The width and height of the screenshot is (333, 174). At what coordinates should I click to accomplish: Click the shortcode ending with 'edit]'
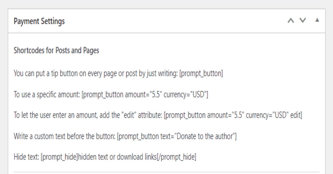click(x=233, y=115)
